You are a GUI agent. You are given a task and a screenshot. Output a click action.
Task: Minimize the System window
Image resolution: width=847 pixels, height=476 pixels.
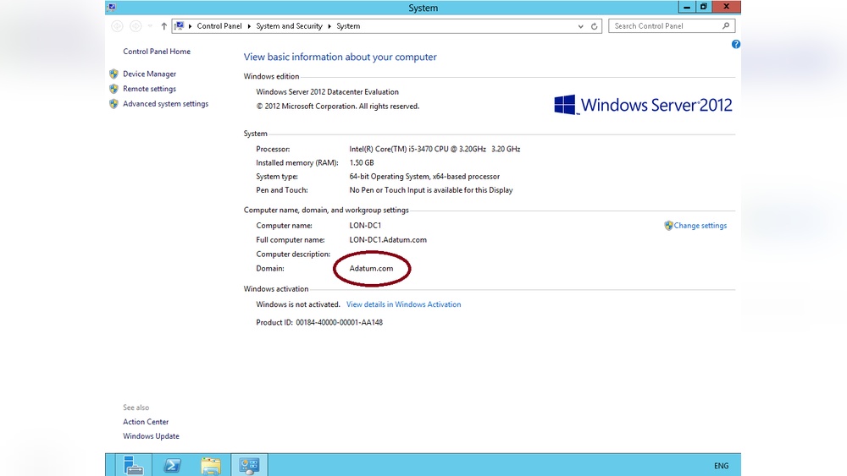[x=687, y=7]
